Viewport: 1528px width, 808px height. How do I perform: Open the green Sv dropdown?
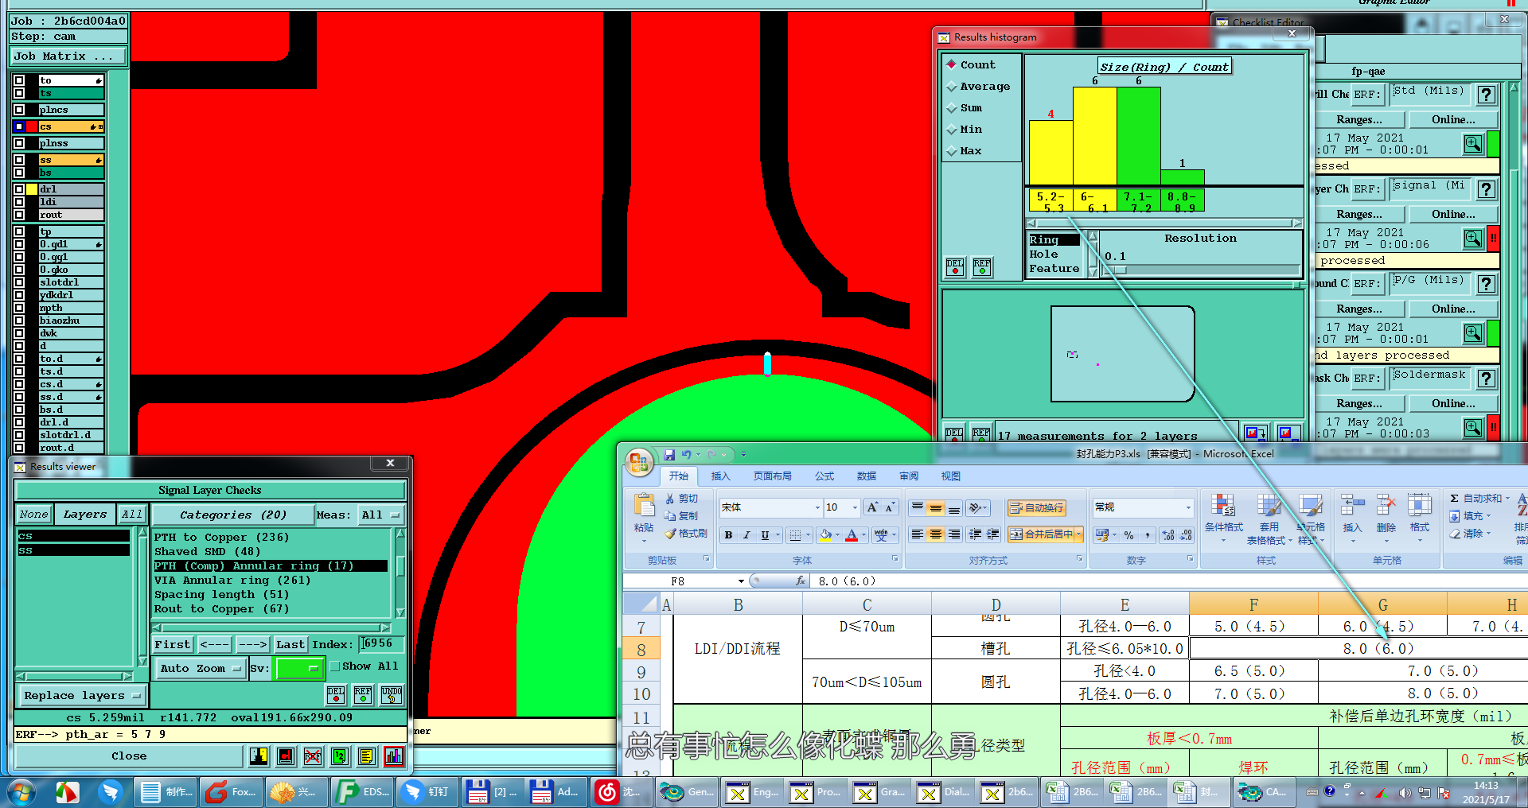(x=298, y=668)
